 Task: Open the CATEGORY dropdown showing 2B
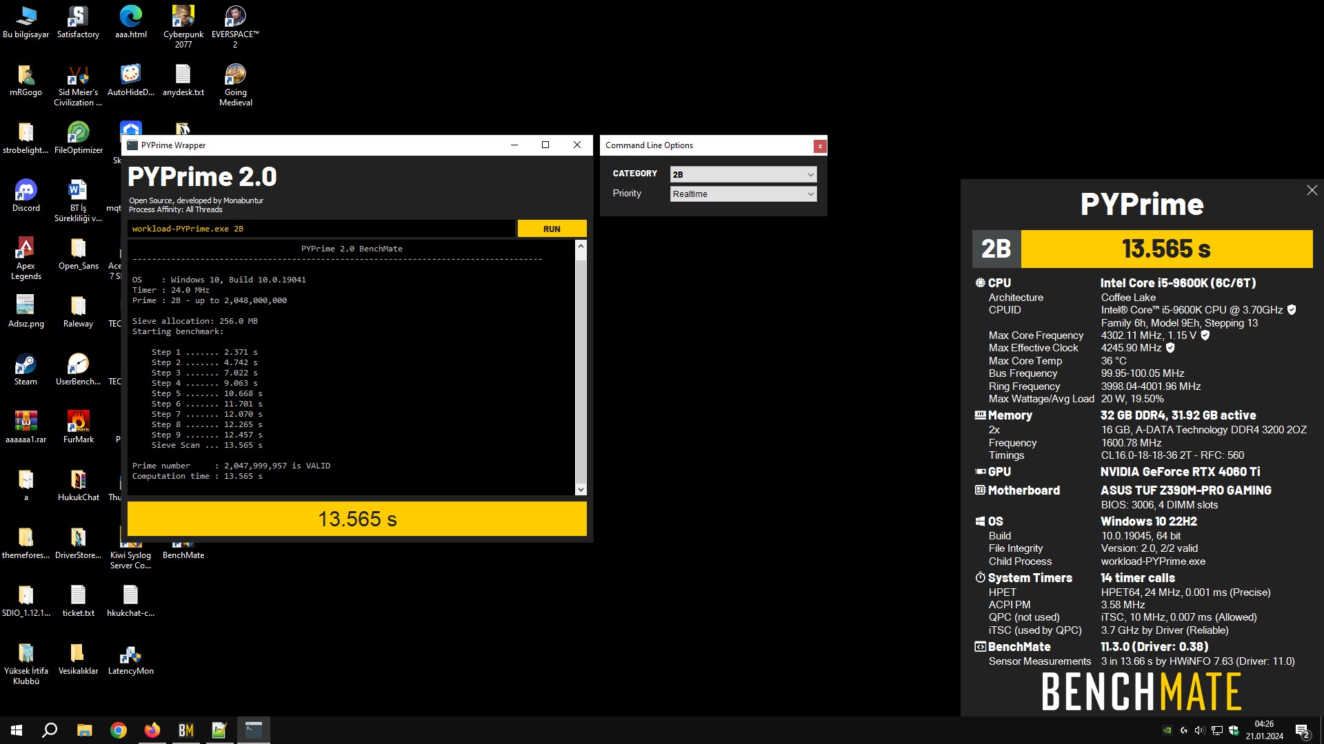743,174
